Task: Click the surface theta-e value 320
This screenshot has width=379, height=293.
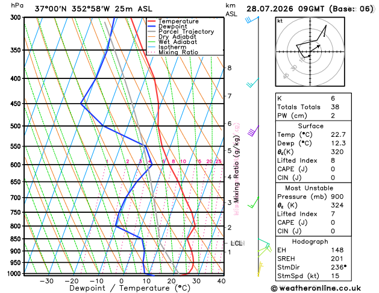Action: [337, 152]
